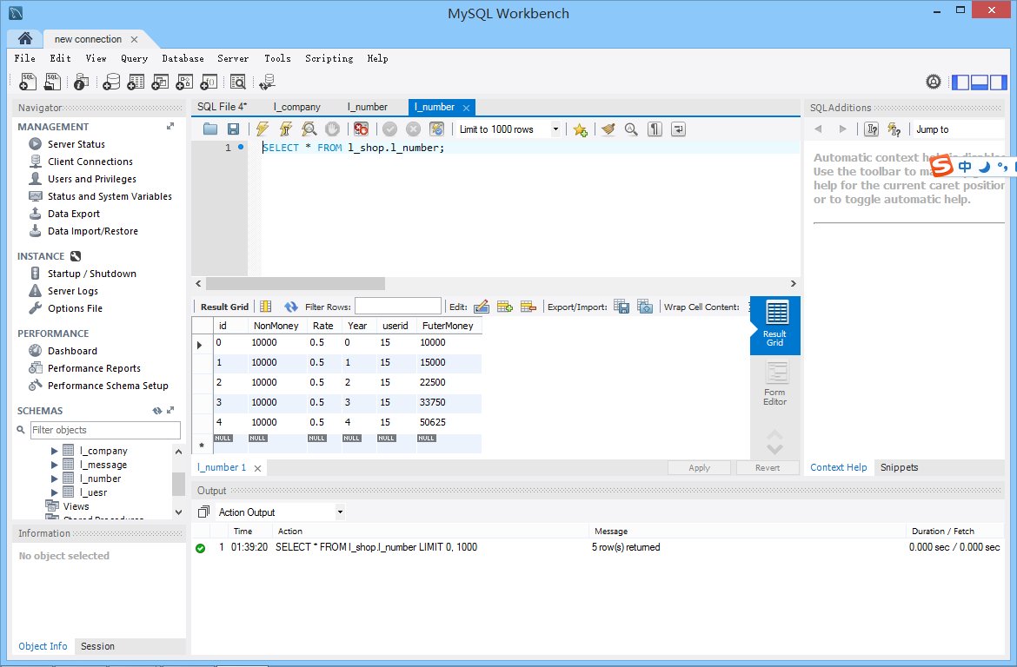Save script floppy disk icon
This screenshot has height=667, width=1017.
(x=234, y=129)
